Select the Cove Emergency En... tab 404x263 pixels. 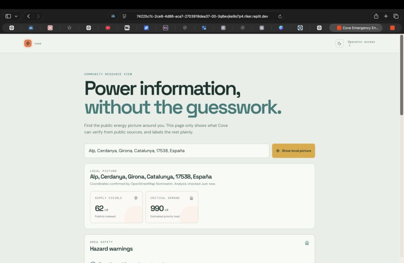(x=356, y=28)
